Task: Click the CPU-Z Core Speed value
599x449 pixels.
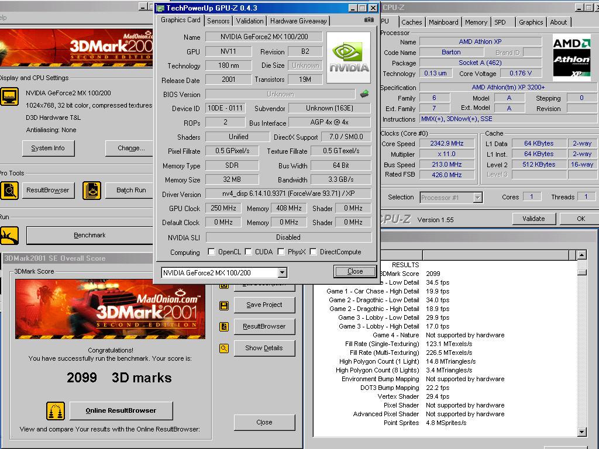Action: 446,144
